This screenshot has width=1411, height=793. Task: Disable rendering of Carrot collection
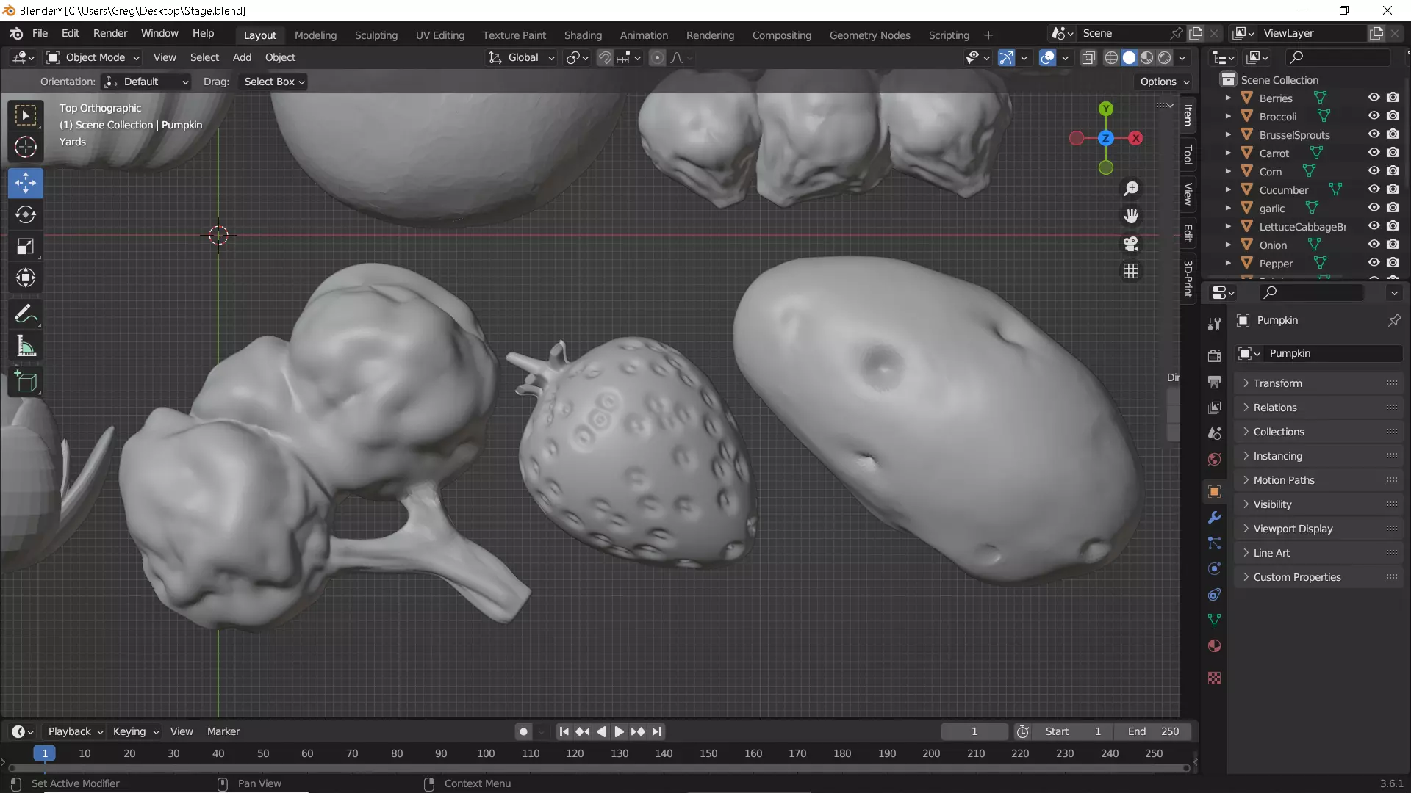click(1393, 153)
